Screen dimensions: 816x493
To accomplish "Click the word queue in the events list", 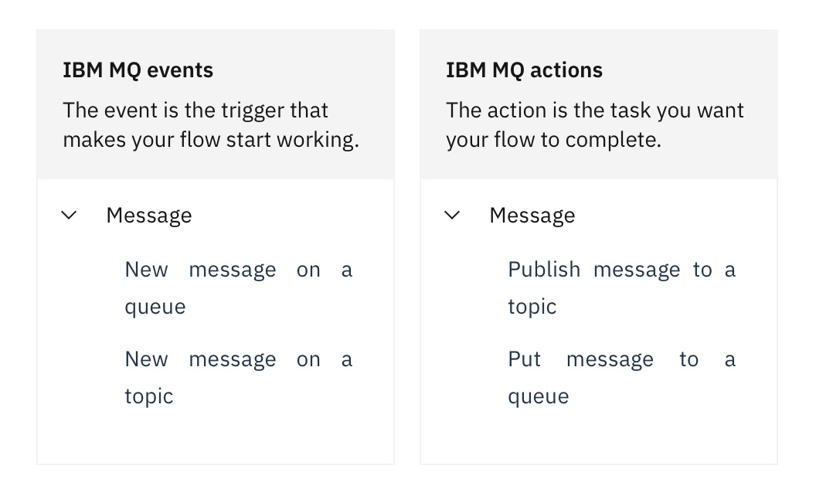I will coord(155,307).
